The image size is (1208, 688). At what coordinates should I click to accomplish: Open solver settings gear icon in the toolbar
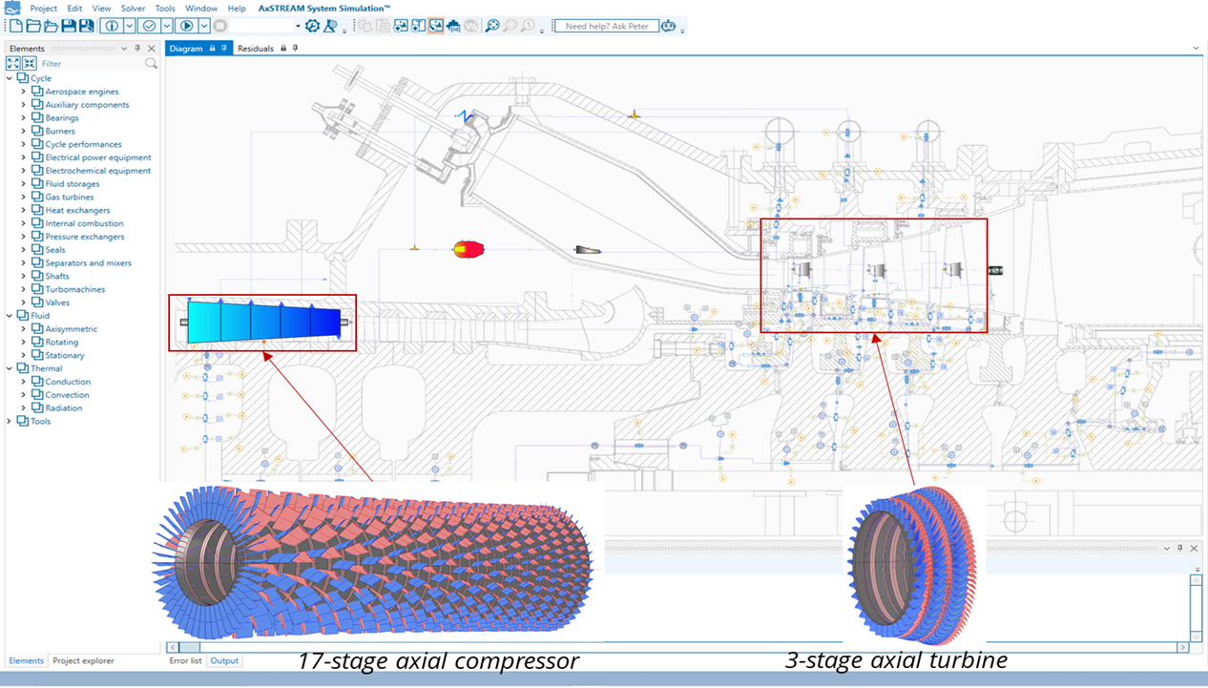[x=312, y=26]
